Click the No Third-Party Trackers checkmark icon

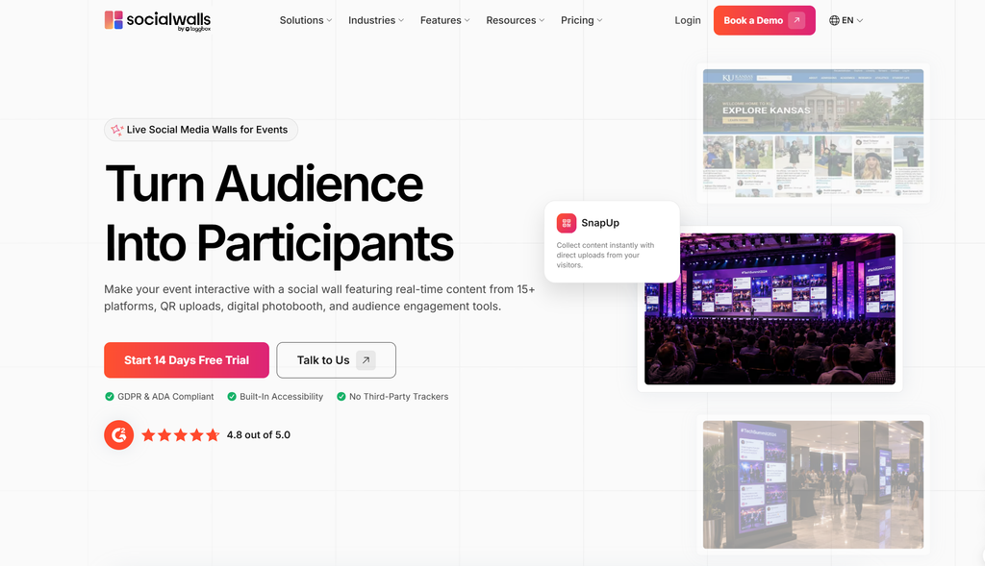tap(341, 397)
